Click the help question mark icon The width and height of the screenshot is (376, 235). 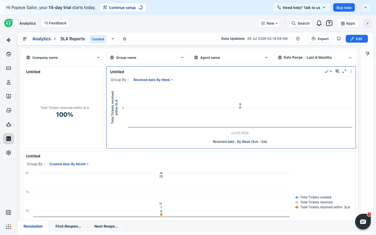[x=329, y=23]
